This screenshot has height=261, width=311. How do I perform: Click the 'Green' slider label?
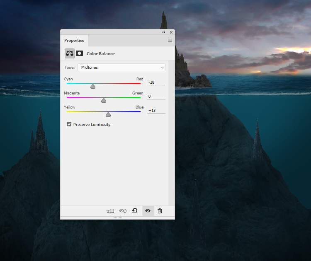tap(138, 93)
